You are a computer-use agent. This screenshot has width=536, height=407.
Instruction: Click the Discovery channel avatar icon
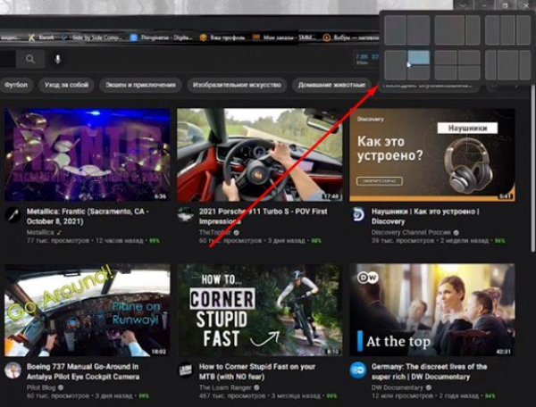click(358, 215)
